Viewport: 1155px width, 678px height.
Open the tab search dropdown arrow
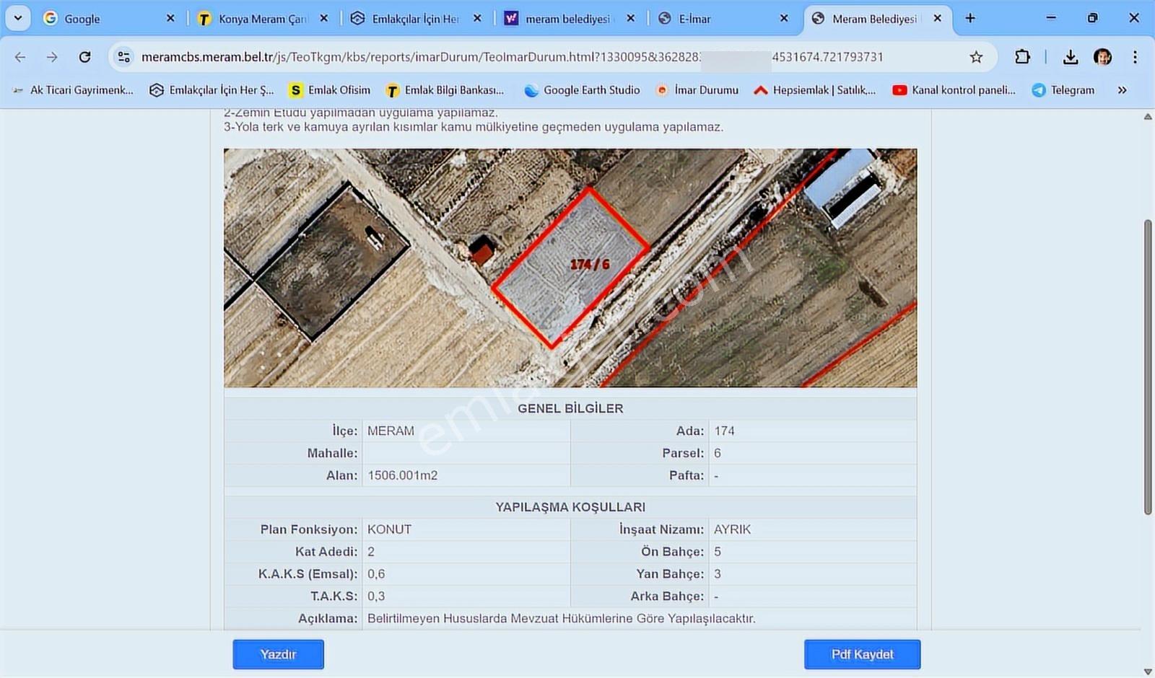(x=18, y=18)
